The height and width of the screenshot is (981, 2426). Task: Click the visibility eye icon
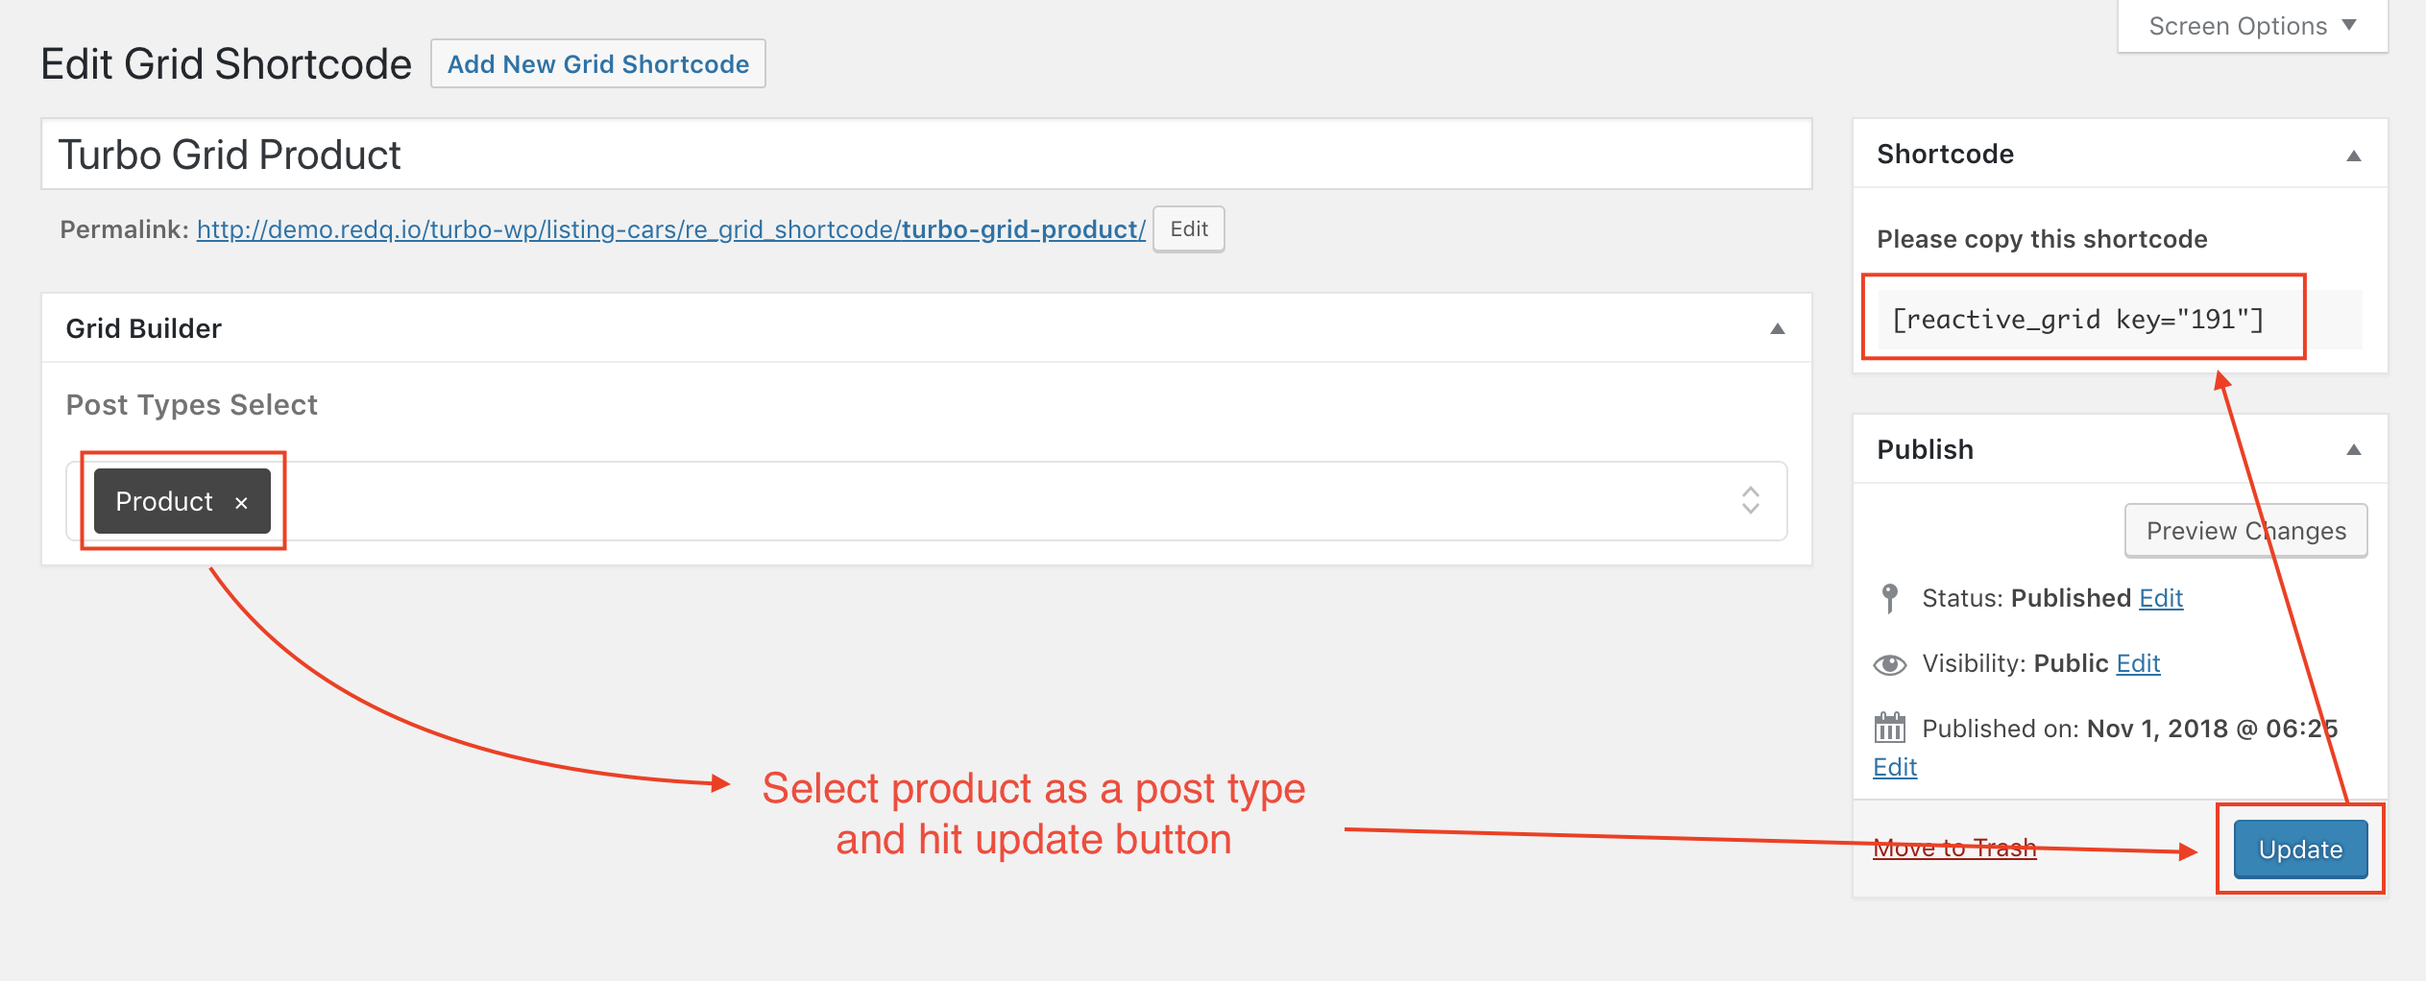[1889, 664]
